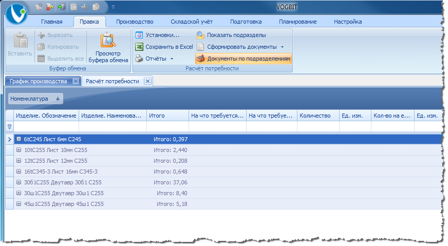Click the value Итого: 37,06
Viewport: 448px width, 246px height.
tap(171, 182)
